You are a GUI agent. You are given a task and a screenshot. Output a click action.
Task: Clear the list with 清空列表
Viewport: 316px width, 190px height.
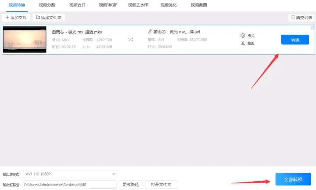(x=302, y=18)
